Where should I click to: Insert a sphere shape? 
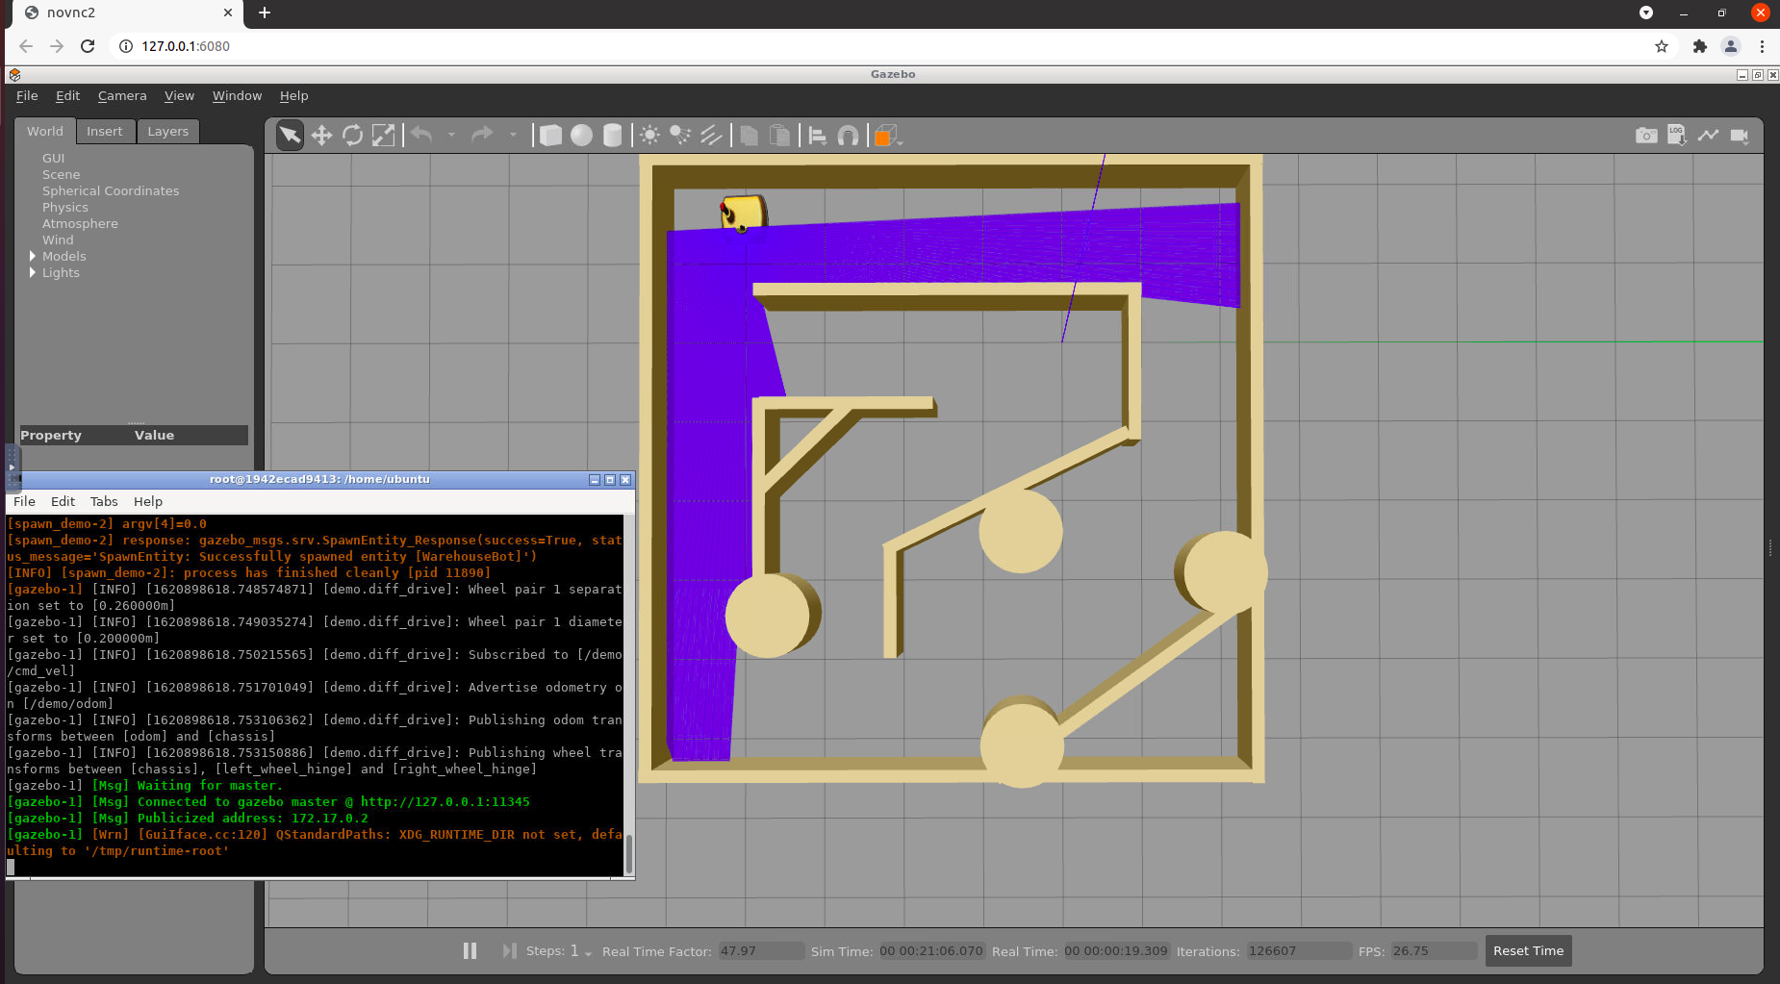click(581, 136)
